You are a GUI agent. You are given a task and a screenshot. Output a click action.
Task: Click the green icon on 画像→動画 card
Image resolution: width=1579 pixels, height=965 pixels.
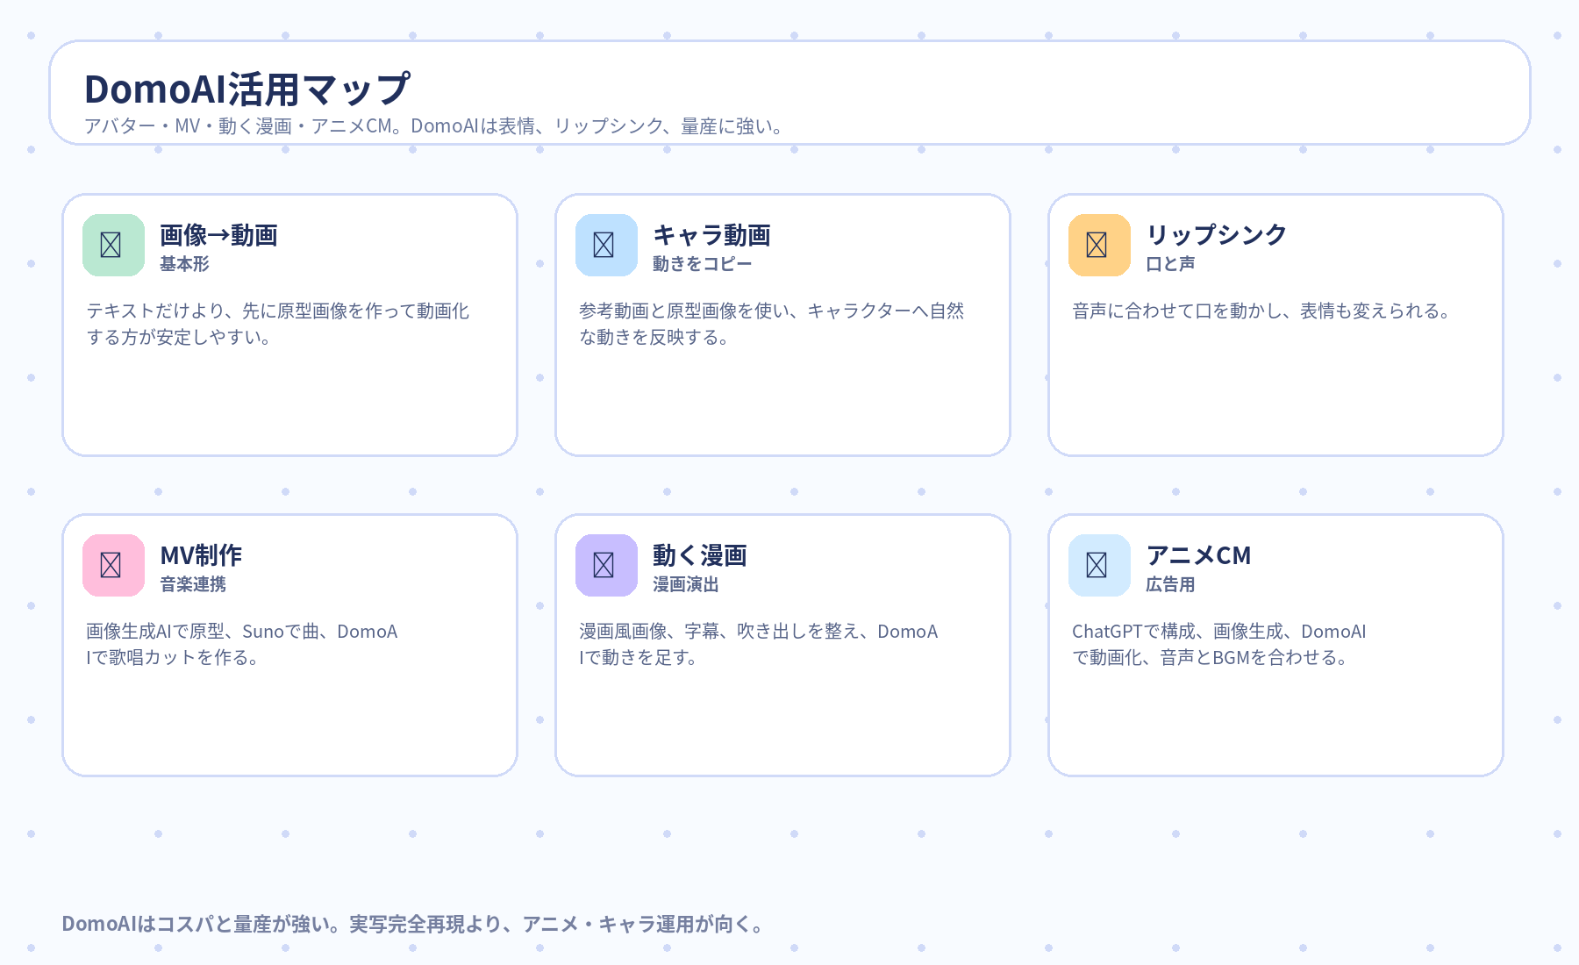[x=113, y=245]
